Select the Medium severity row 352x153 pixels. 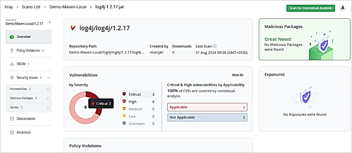(138, 109)
